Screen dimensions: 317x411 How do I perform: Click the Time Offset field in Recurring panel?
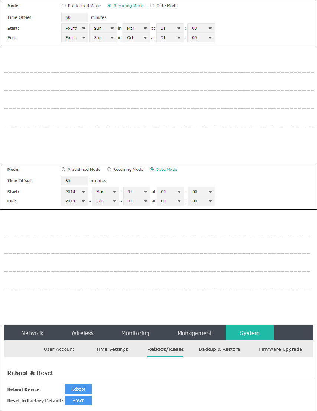point(75,17)
